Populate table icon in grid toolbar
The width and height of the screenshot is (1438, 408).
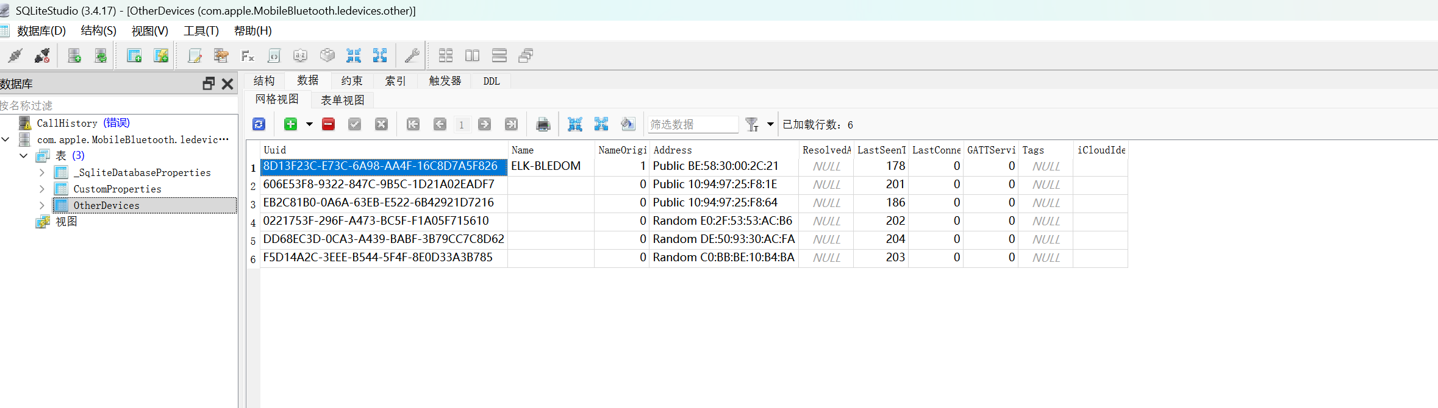click(628, 124)
